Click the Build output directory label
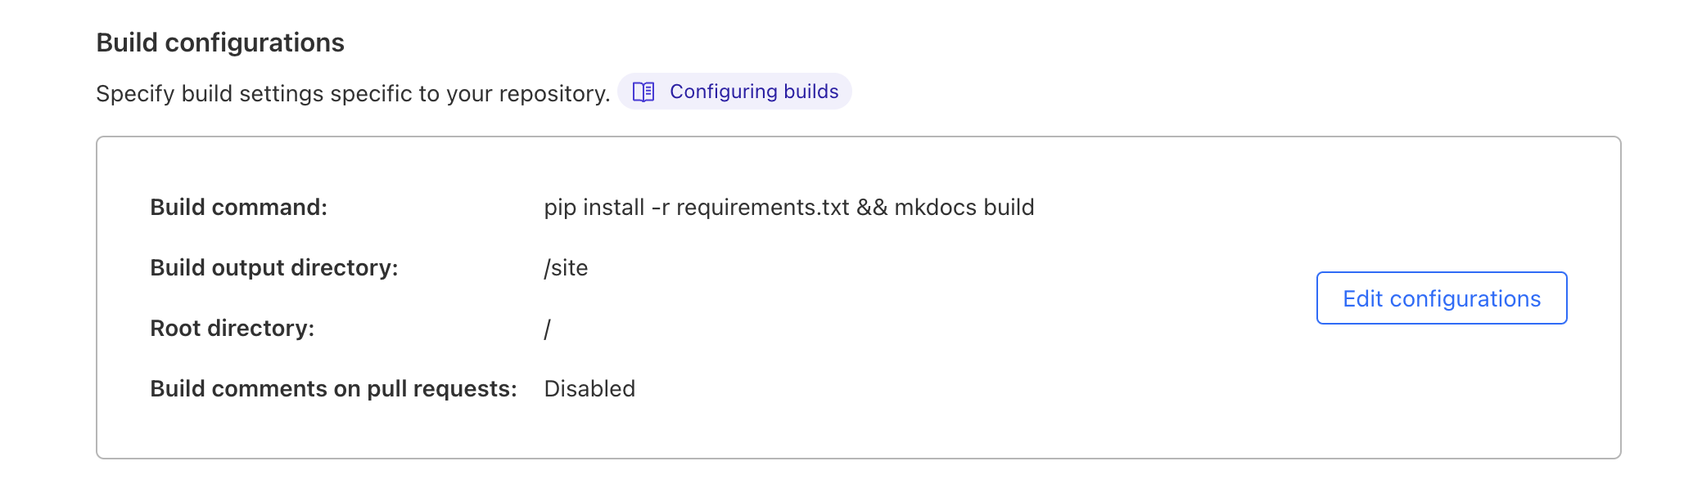Screen dimensions: 1693x497 (273, 267)
